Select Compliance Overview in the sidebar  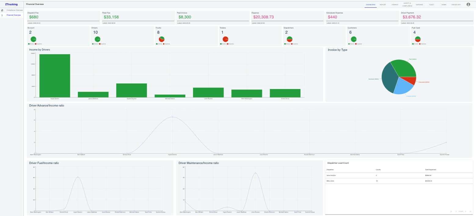[x=12, y=10]
